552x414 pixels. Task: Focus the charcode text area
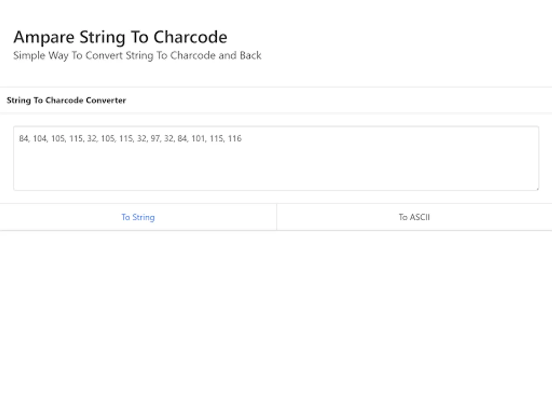click(276, 158)
